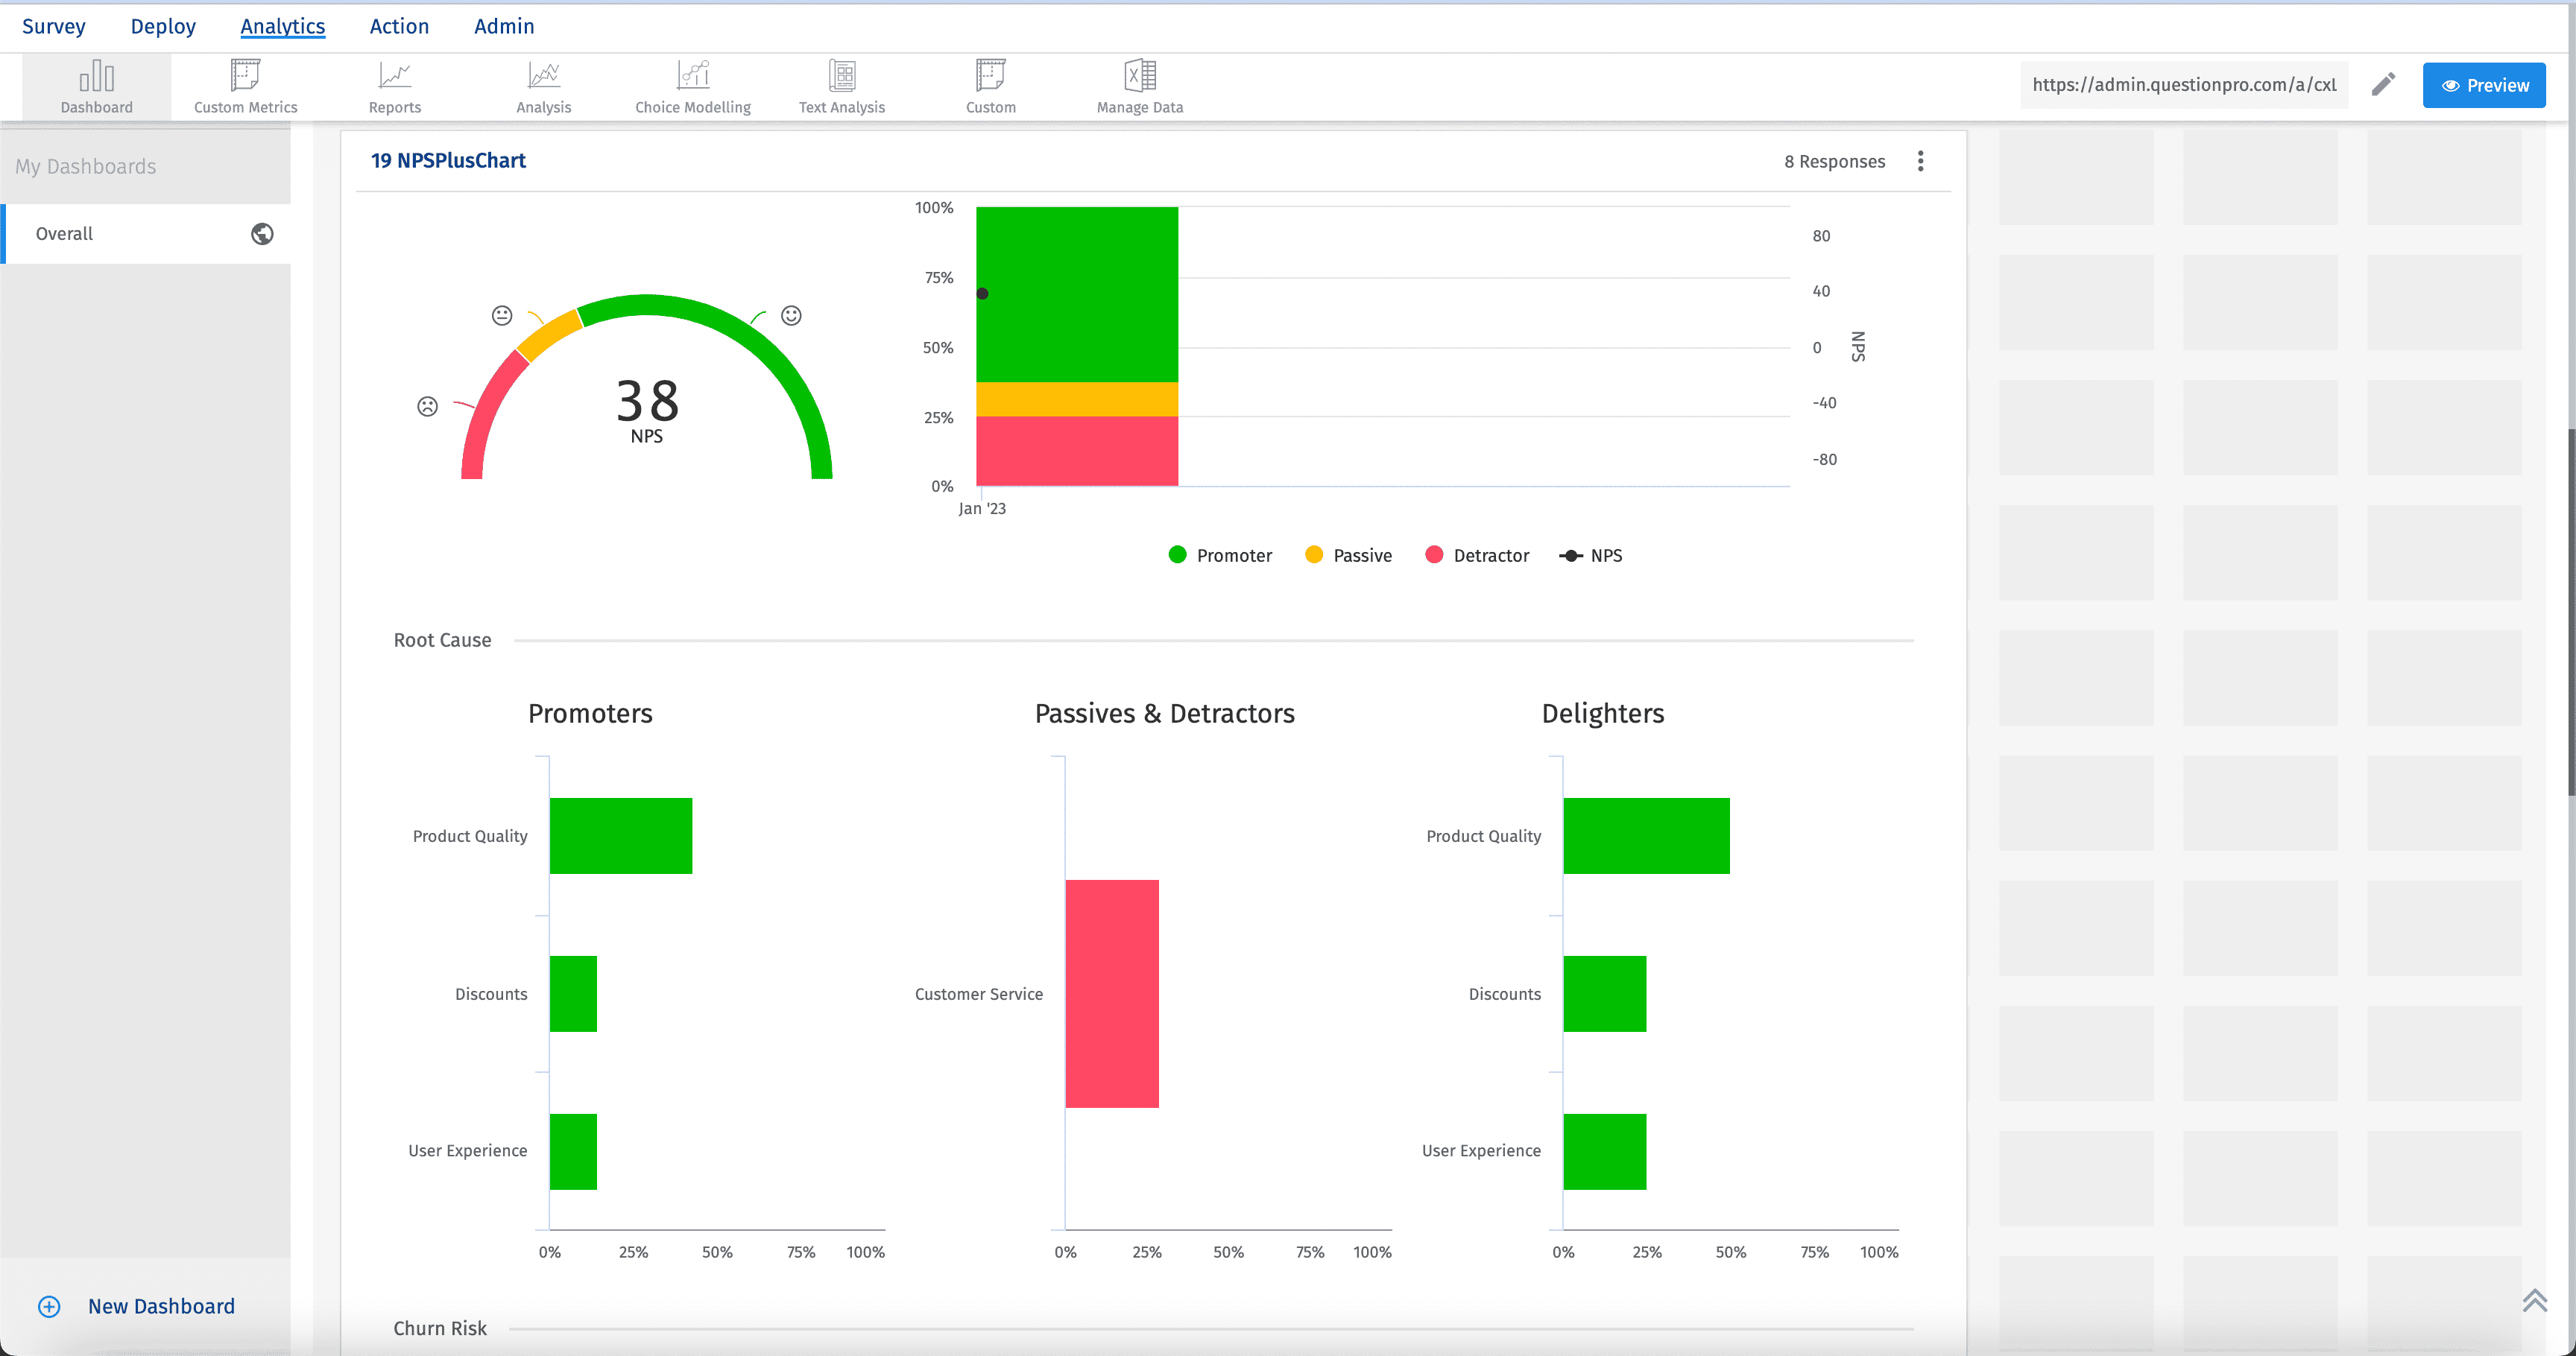Click the pencil edit URL icon
This screenshot has height=1356, width=2576.
click(2383, 85)
